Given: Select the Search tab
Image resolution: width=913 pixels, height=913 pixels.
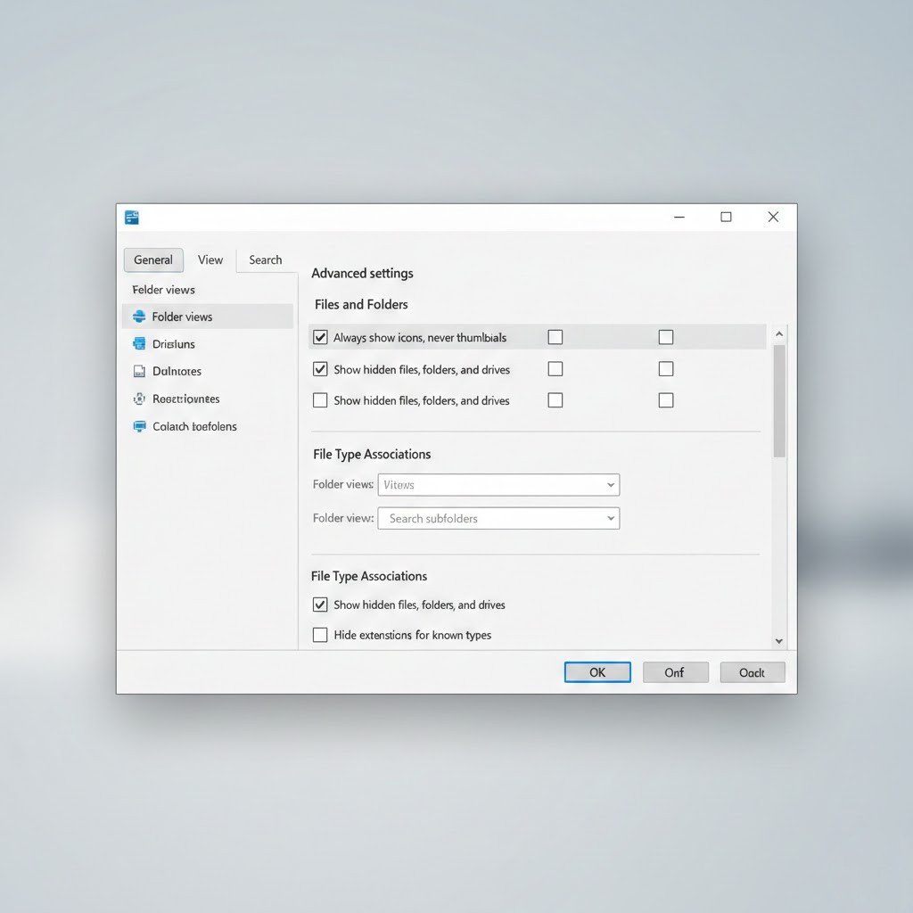Looking at the screenshot, I should [x=265, y=260].
